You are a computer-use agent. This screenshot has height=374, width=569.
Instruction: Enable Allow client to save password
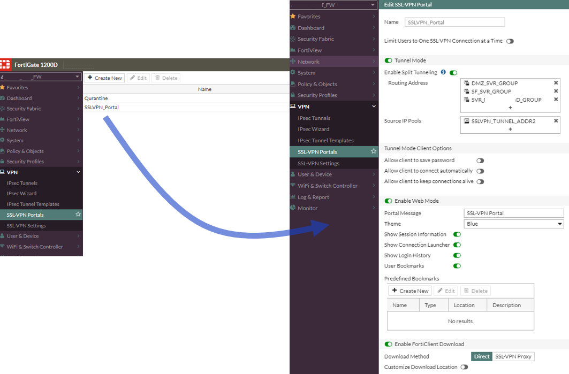[480, 161]
